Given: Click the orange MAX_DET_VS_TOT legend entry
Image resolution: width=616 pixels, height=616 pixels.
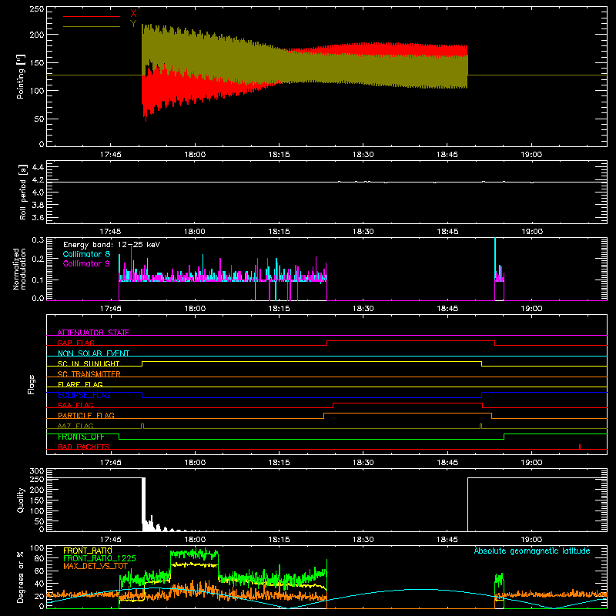Looking at the screenshot, I should (x=95, y=566).
